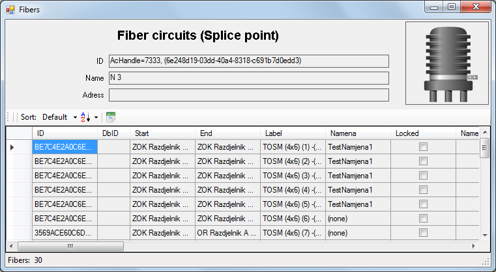
Task: Click the Namena column header
Action: (358, 133)
